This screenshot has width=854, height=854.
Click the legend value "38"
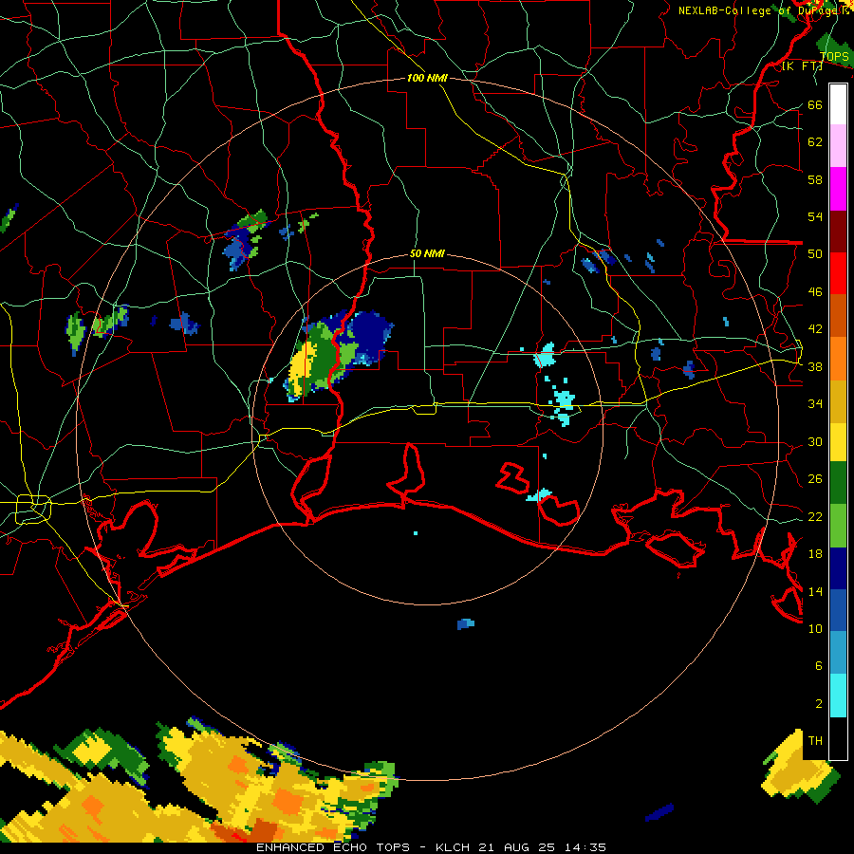[815, 367]
